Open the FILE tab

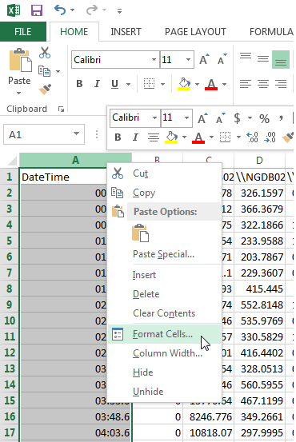tap(23, 32)
